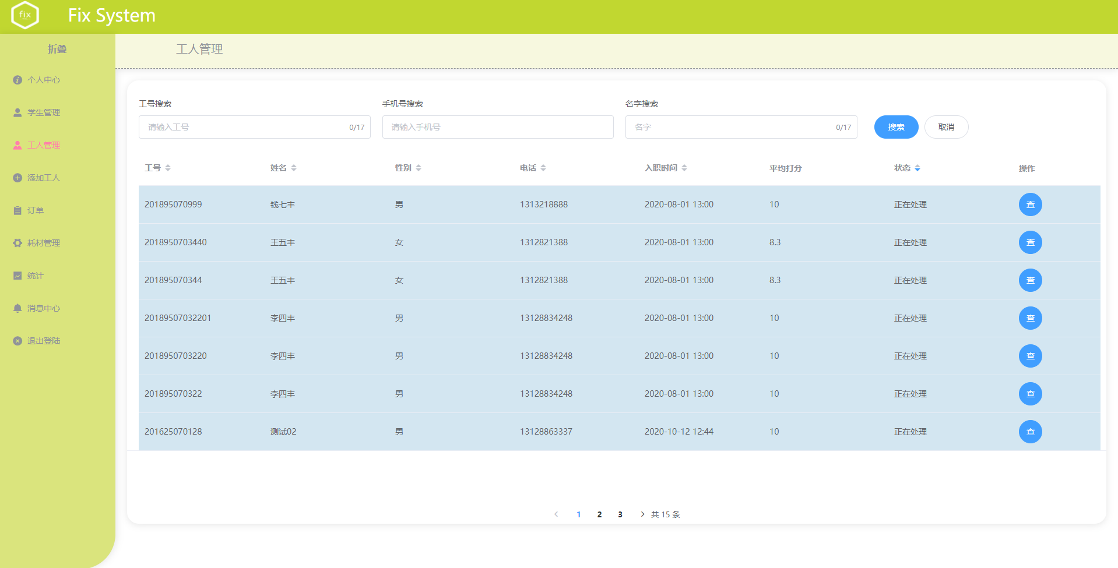Click 查 button for worker 201895070999
Viewport: 1118px width, 568px height.
[1030, 204]
